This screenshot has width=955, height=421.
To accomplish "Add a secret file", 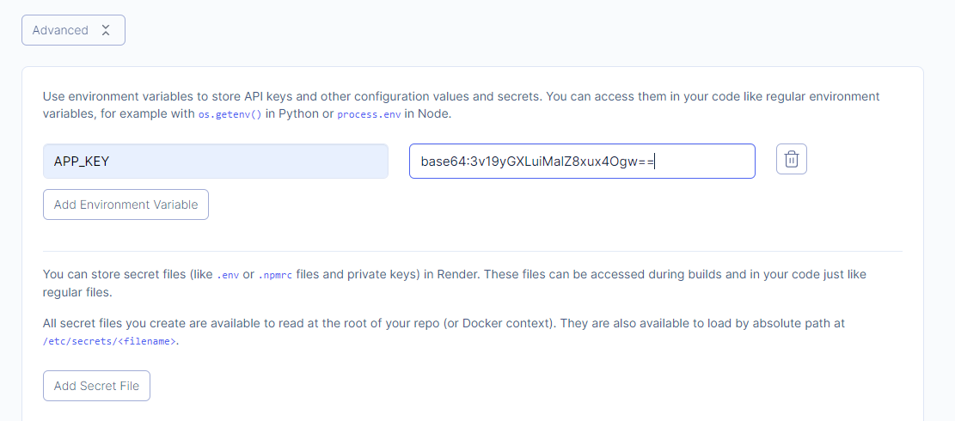I will coord(96,386).
